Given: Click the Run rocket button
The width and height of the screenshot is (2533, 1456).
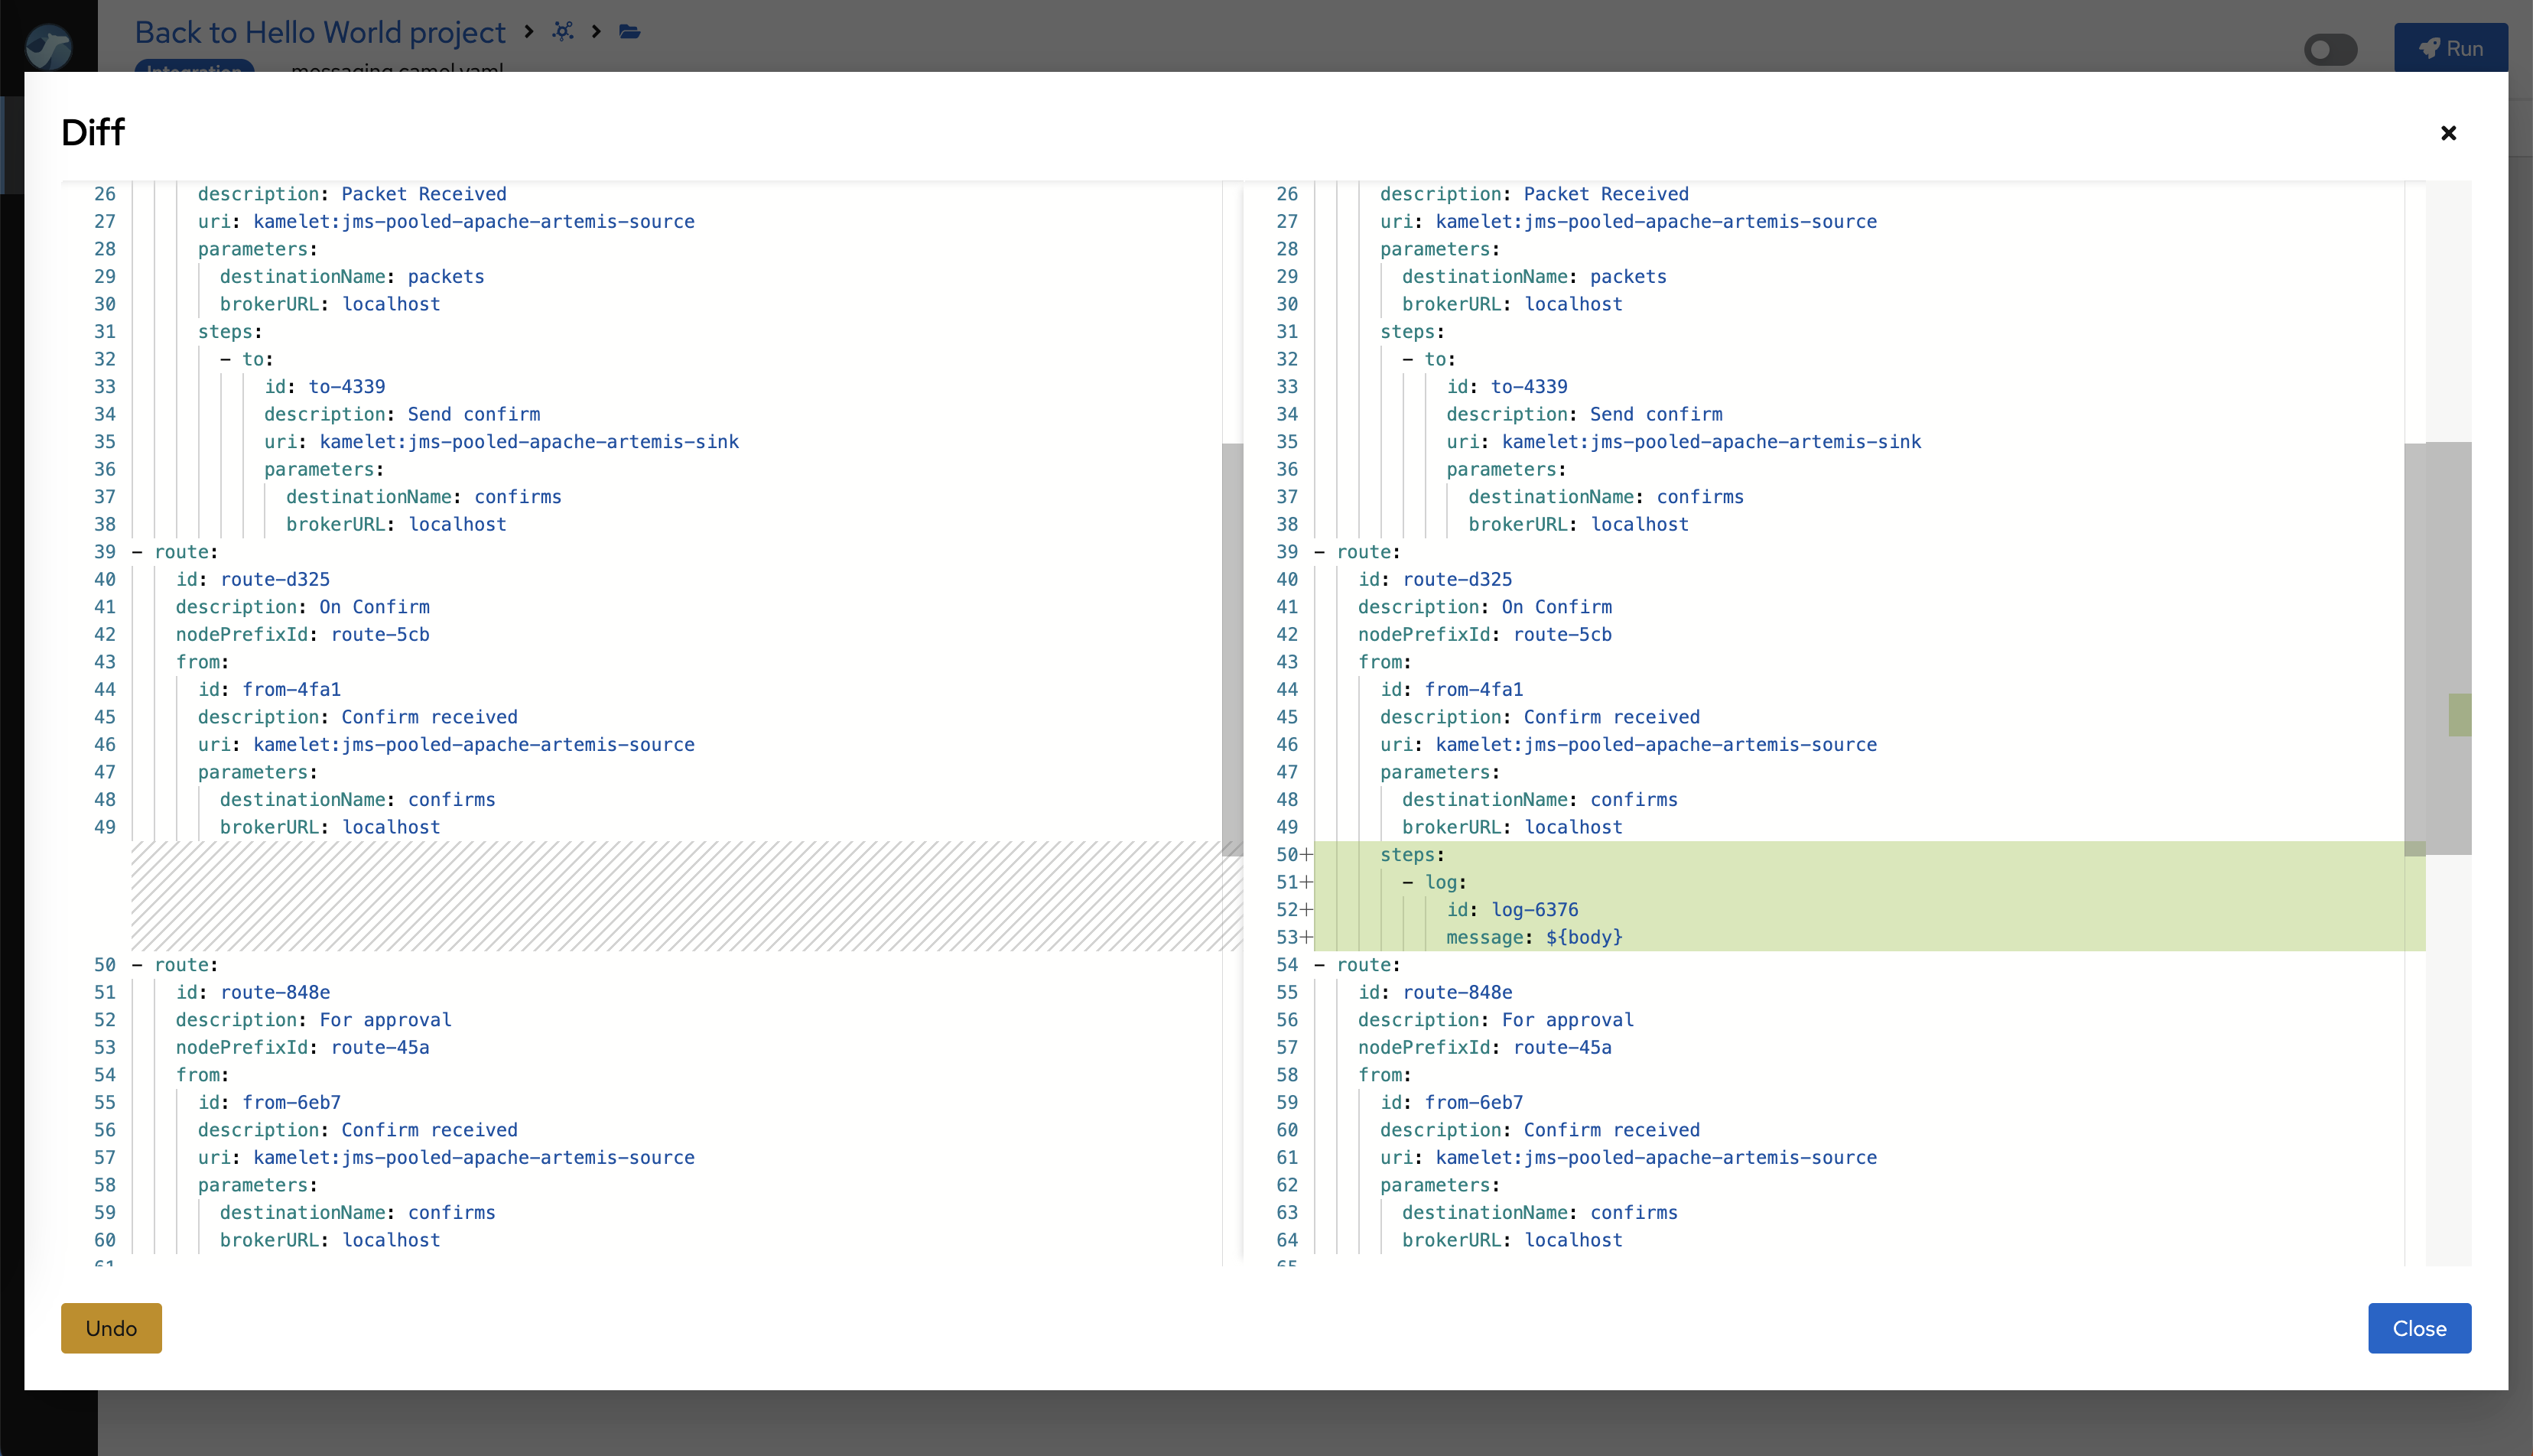Looking at the screenshot, I should tap(2450, 48).
